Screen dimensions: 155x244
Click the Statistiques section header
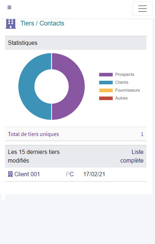[x=76, y=43]
